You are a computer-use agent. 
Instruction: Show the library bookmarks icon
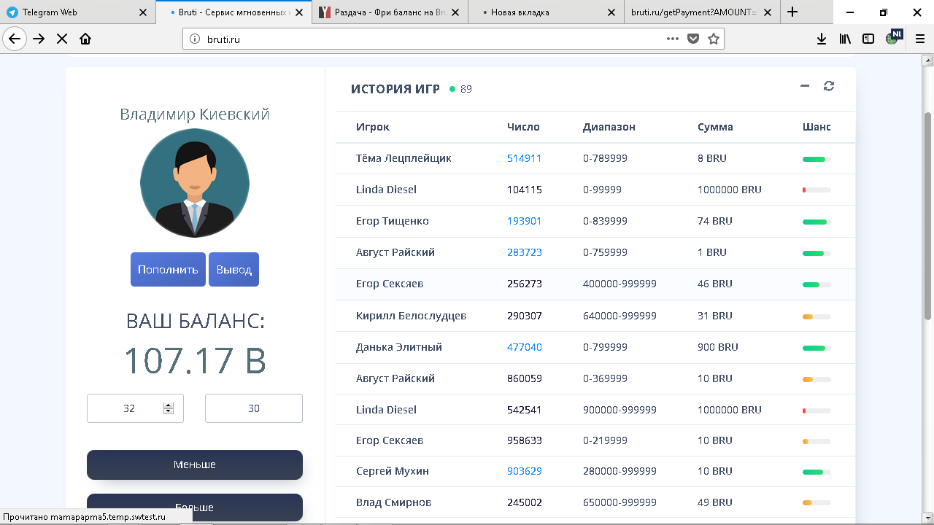[845, 39]
